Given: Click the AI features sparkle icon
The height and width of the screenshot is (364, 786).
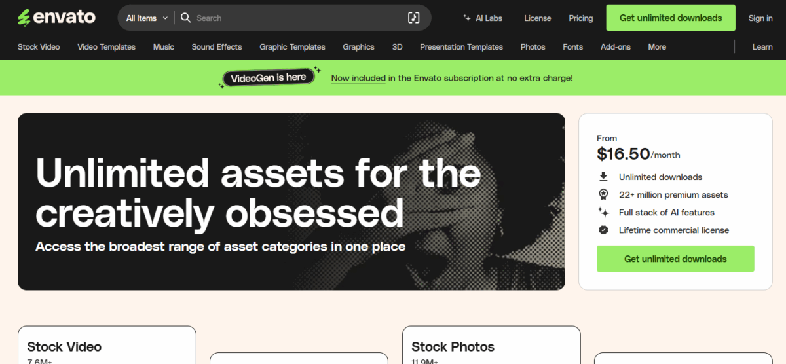Looking at the screenshot, I should coord(603,212).
